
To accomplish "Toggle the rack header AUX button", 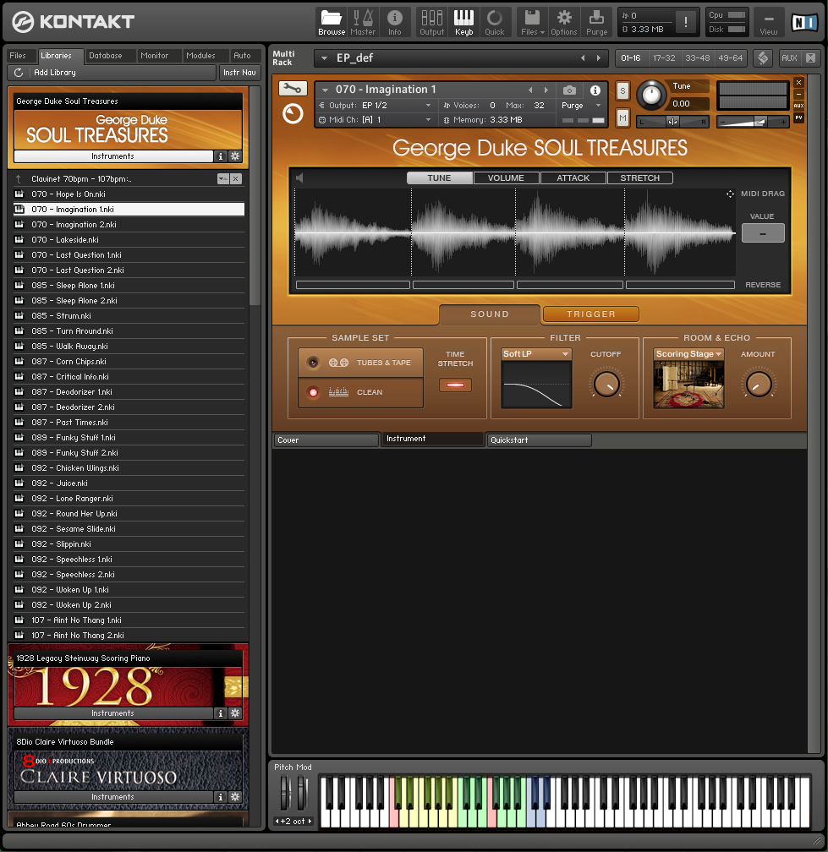I will [x=789, y=58].
